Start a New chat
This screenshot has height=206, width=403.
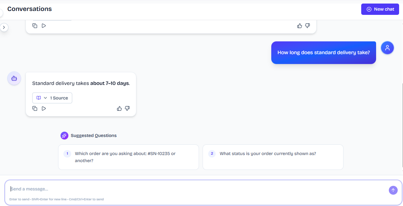point(380,9)
